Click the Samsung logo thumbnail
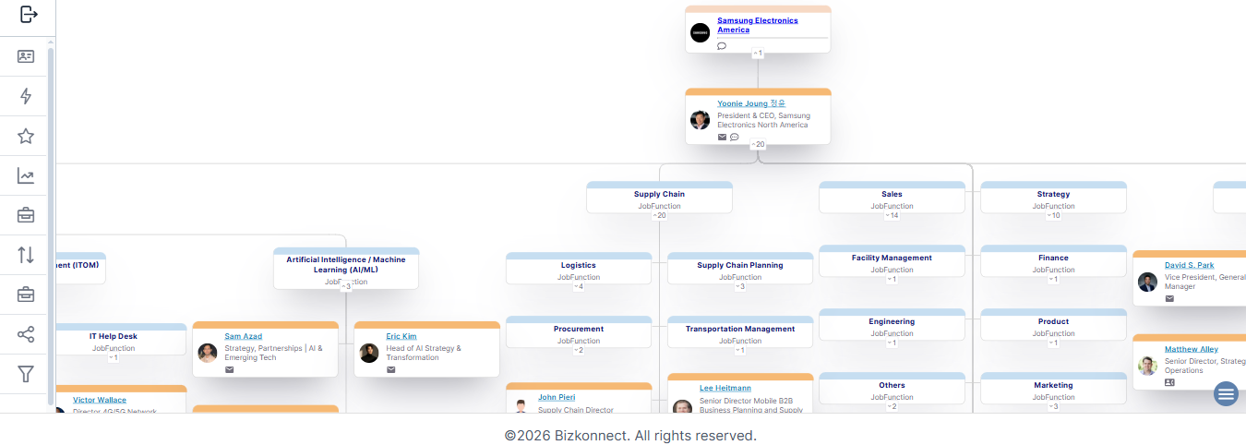 point(701,32)
